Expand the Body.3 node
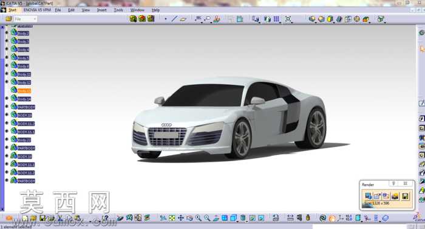Screen dimensions: 425x229 7,41
